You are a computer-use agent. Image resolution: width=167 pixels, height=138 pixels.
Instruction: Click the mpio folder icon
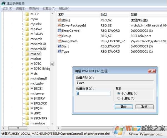pyautogui.click(x=27, y=19)
